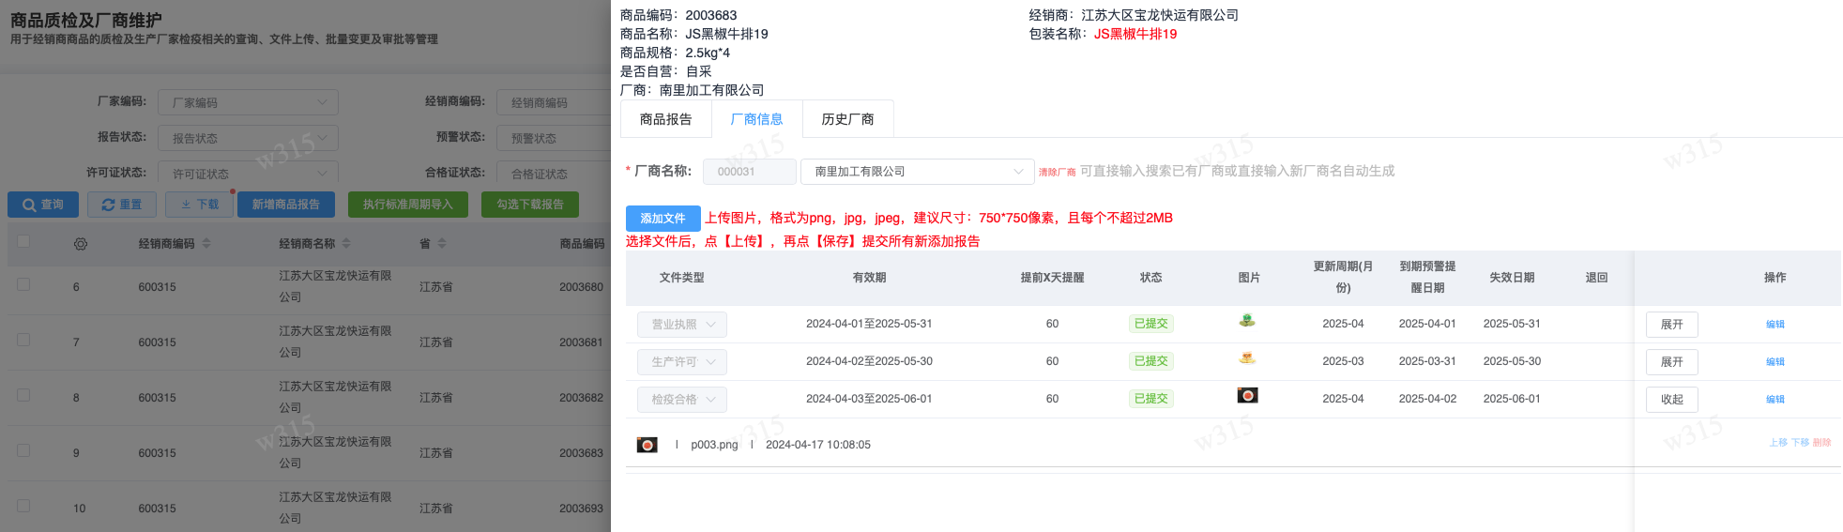Expand the 生产许可 row with 展开
Viewport: 1843px width, 532px height.
[1672, 362]
